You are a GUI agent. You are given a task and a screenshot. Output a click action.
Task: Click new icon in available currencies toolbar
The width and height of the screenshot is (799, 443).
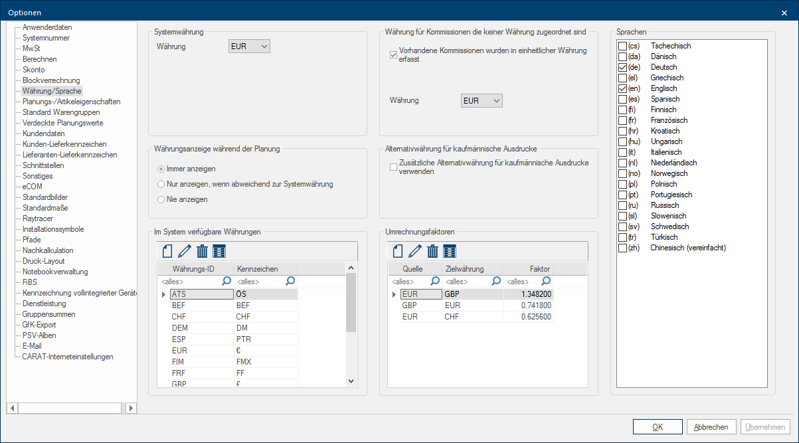coord(167,251)
